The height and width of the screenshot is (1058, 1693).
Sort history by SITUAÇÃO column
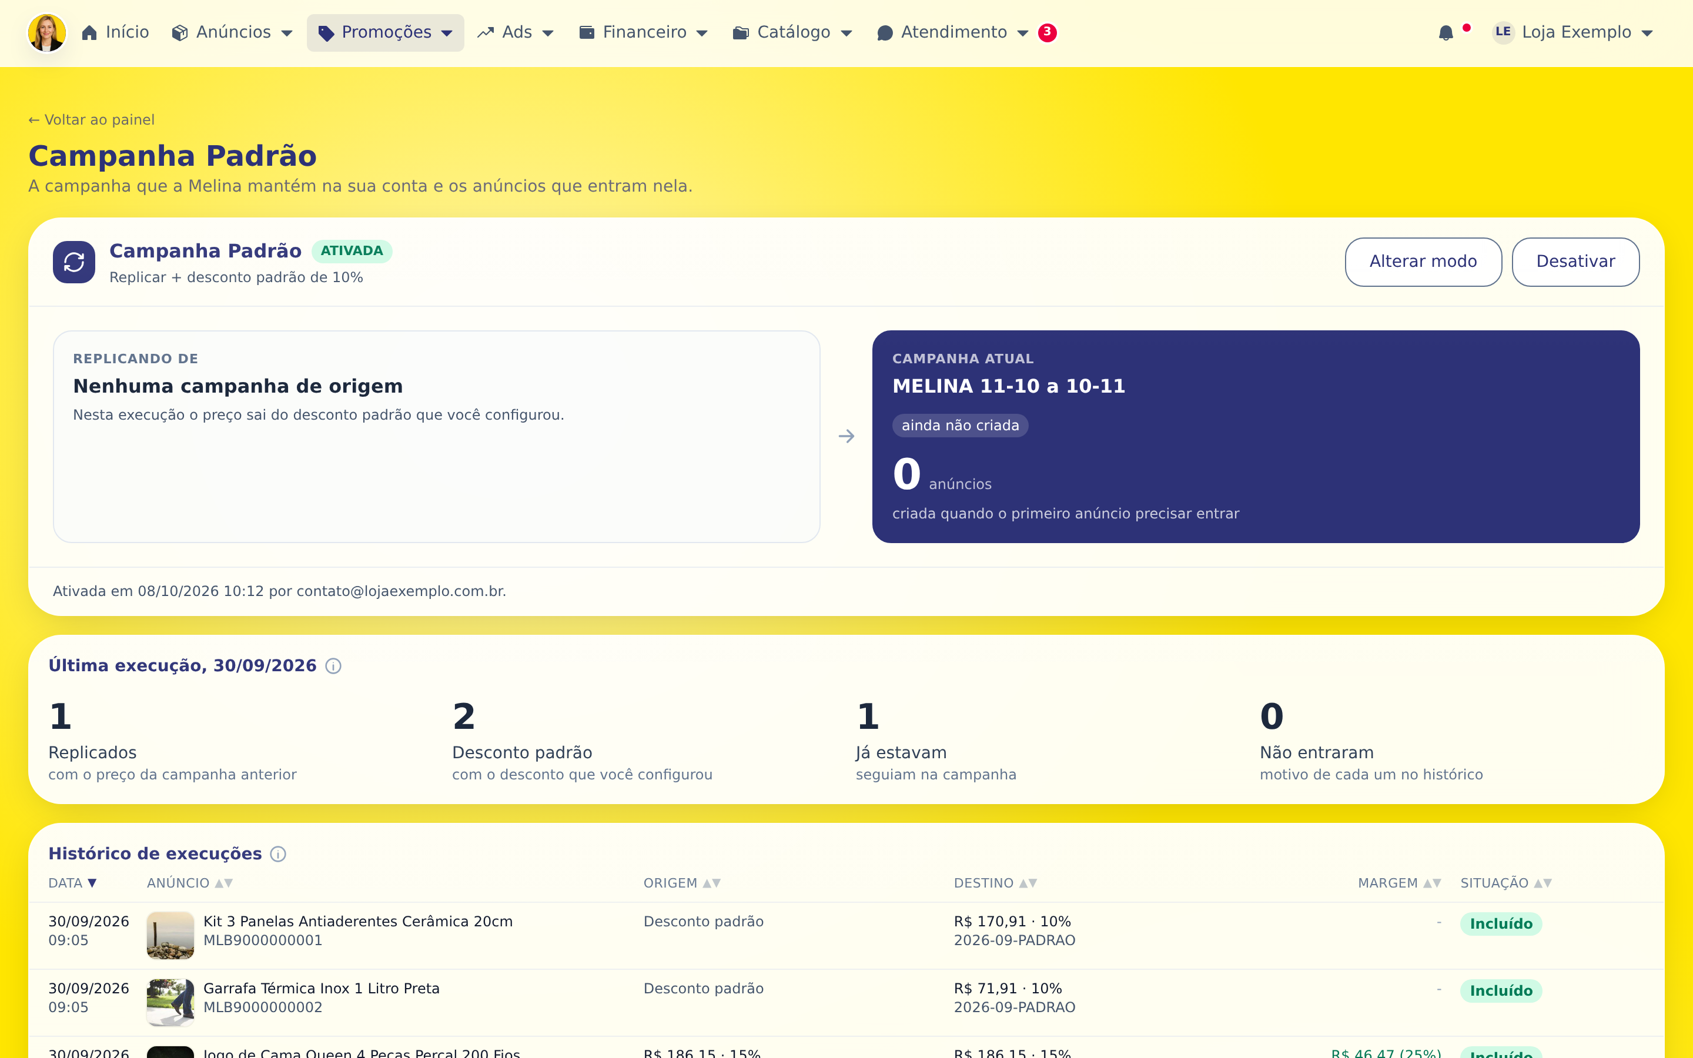coord(1506,883)
